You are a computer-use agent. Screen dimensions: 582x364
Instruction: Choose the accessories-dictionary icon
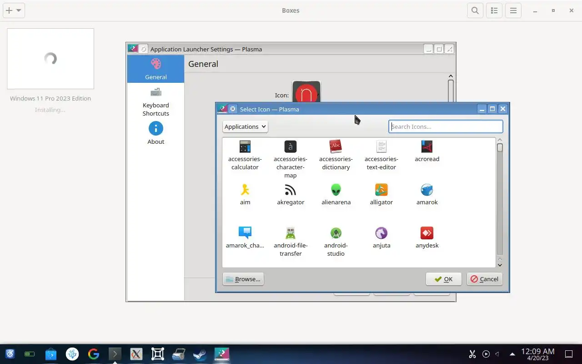click(336, 155)
